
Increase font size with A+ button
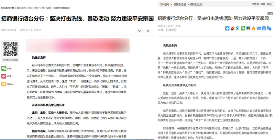coord(140,31)
